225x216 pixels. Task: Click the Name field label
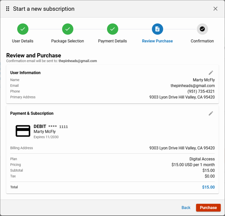click(x=15, y=80)
